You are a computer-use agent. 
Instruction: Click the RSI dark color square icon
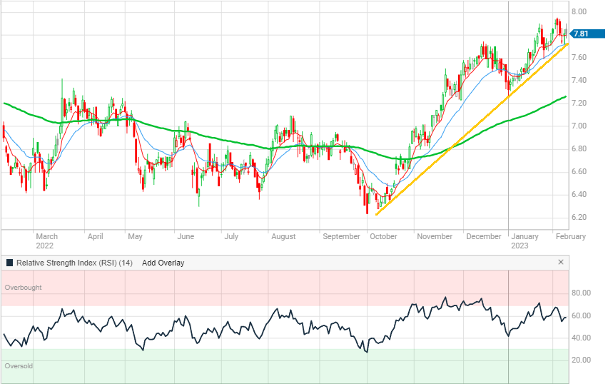point(9,263)
